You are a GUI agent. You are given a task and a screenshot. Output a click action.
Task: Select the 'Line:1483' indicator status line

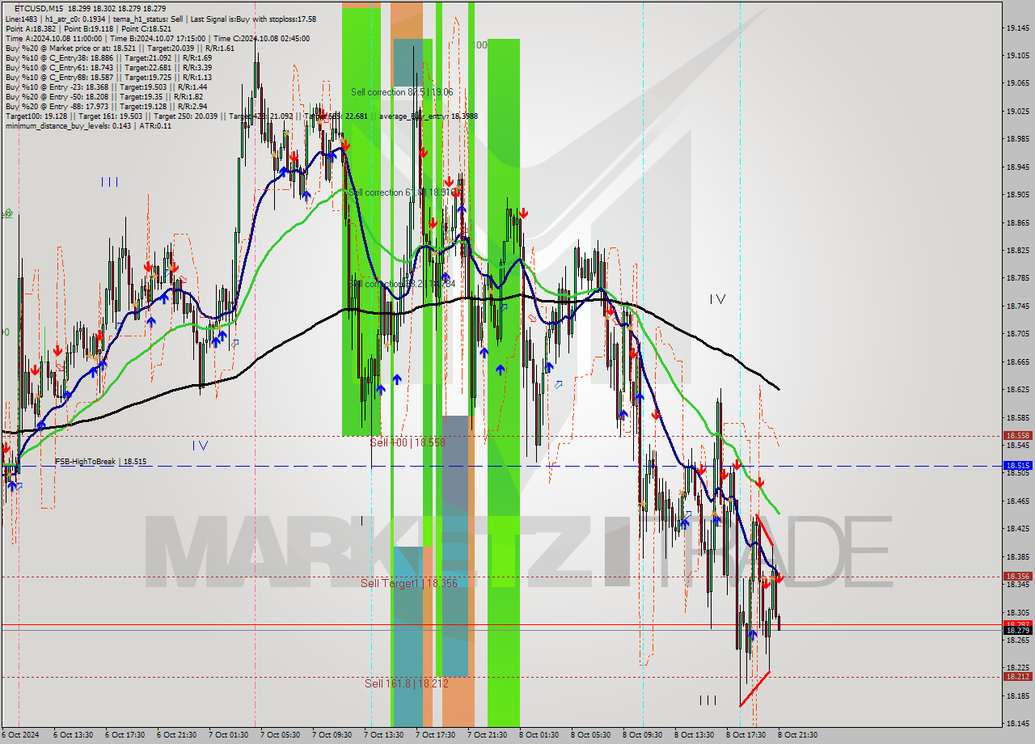(x=160, y=19)
